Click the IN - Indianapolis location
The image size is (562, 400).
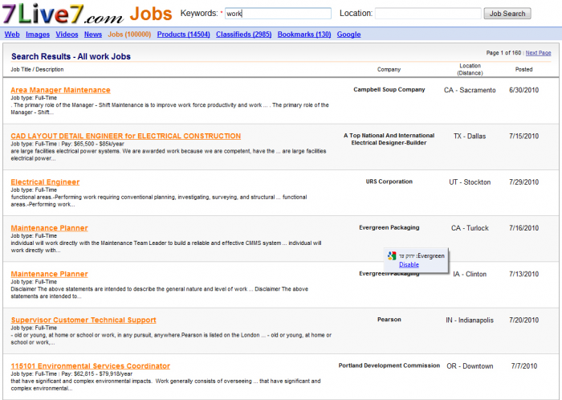point(470,320)
